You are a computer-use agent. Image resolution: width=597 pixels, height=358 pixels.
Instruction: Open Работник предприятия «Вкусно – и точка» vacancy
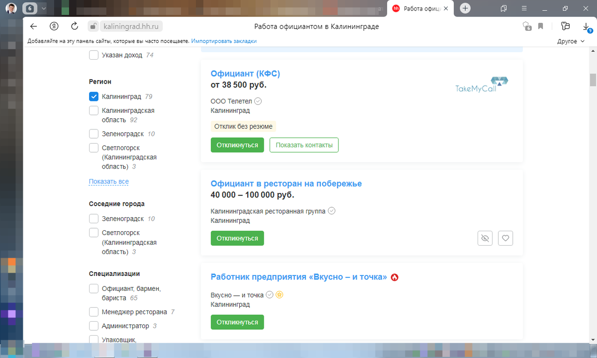(x=299, y=277)
